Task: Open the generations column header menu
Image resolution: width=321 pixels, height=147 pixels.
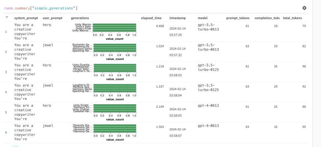Action: (80, 18)
